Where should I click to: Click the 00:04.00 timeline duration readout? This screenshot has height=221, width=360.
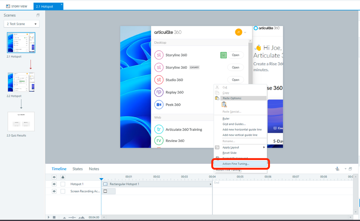coord(94,217)
